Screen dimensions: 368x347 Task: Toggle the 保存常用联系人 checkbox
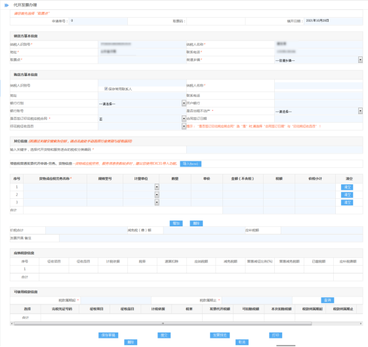(x=106, y=89)
